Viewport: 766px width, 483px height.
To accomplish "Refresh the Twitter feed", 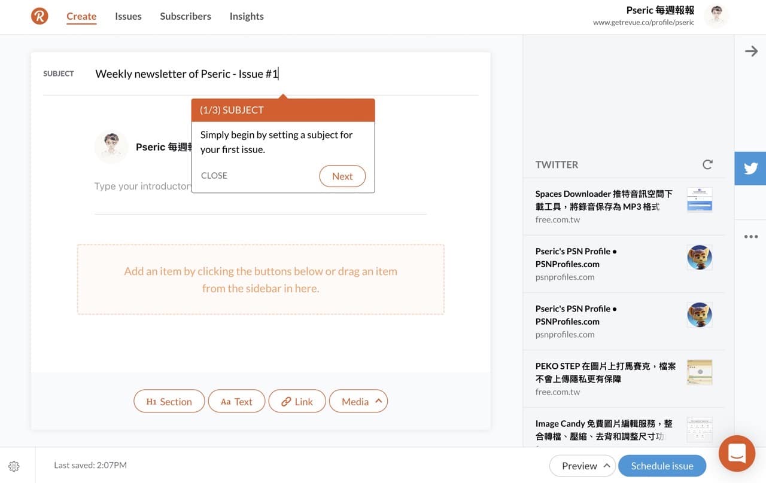I will pos(707,164).
